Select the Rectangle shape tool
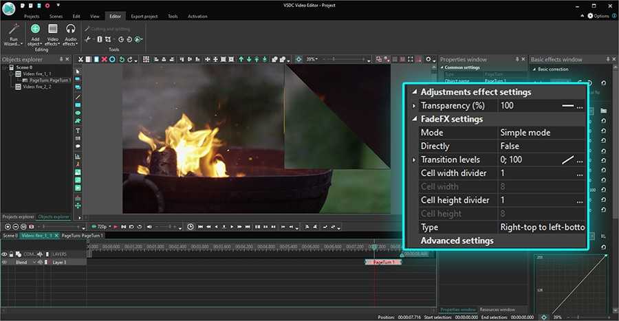Screen dimensions: 619x321 78,104
